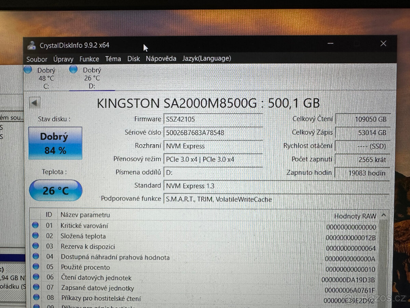Click Celkový Čtení value 109050 GB
This screenshot has width=410, height=308.
click(363, 119)
